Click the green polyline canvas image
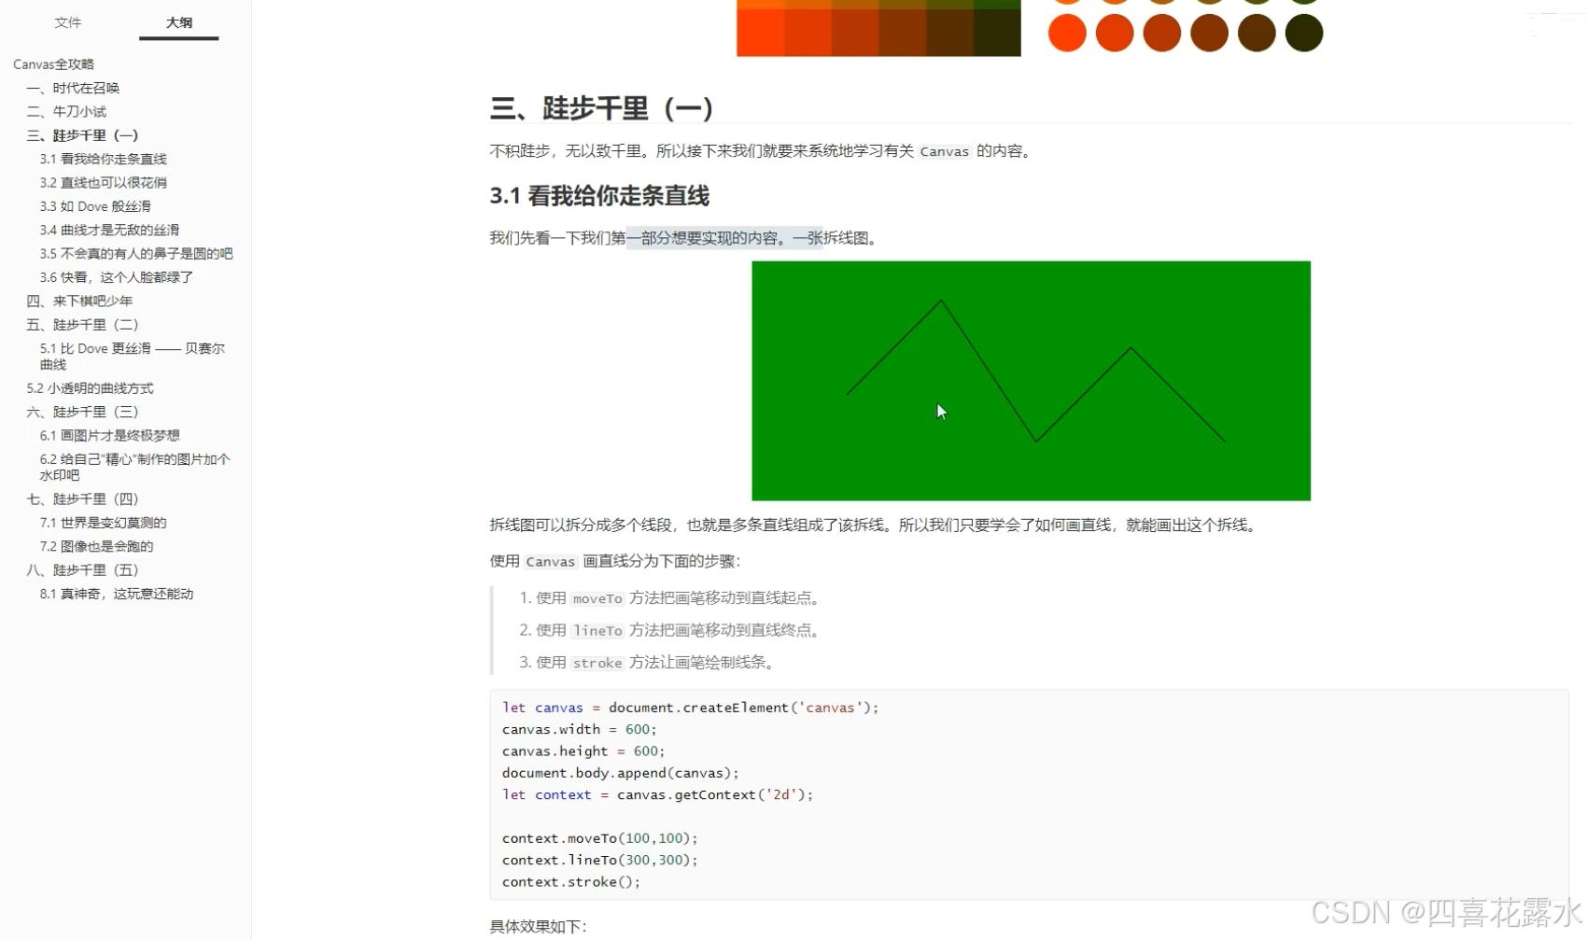1587x940 pixels. click(1031, 381)
